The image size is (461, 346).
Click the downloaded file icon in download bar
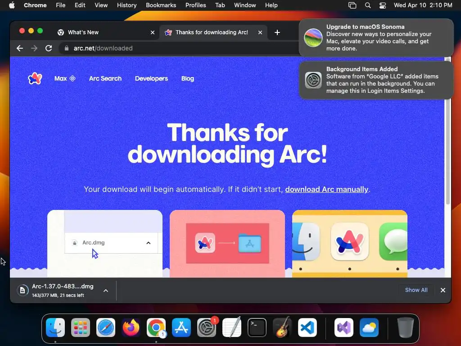click(23, 291)
